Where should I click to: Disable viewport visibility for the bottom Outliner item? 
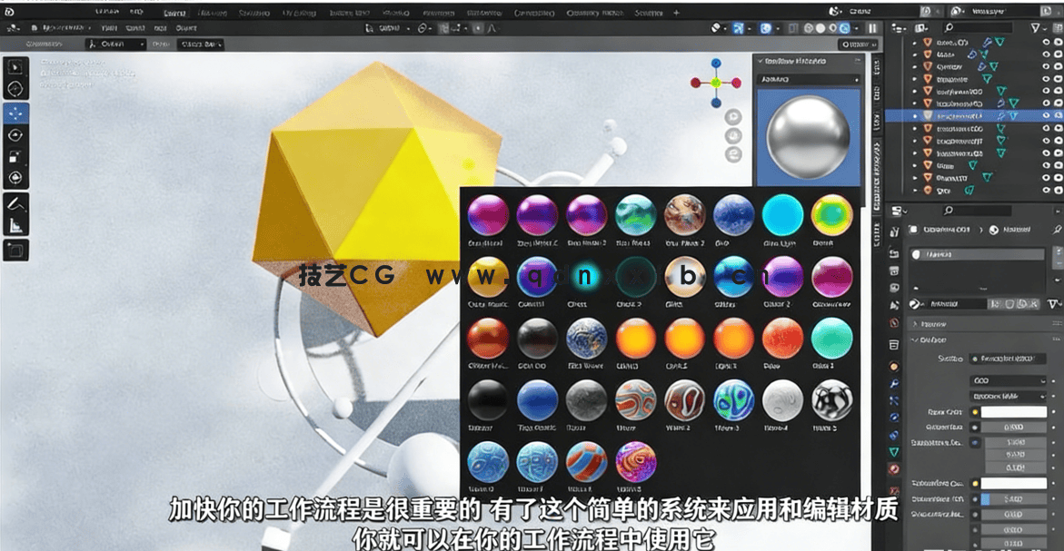coord(1057,192)
